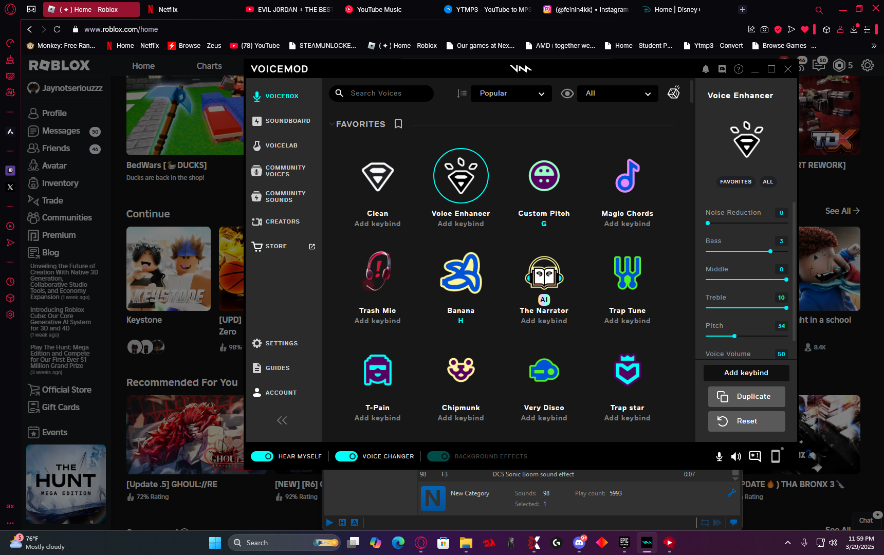The image size is (884, 555).
Task: Open the Creators section
Action: (x=276, y=221)
